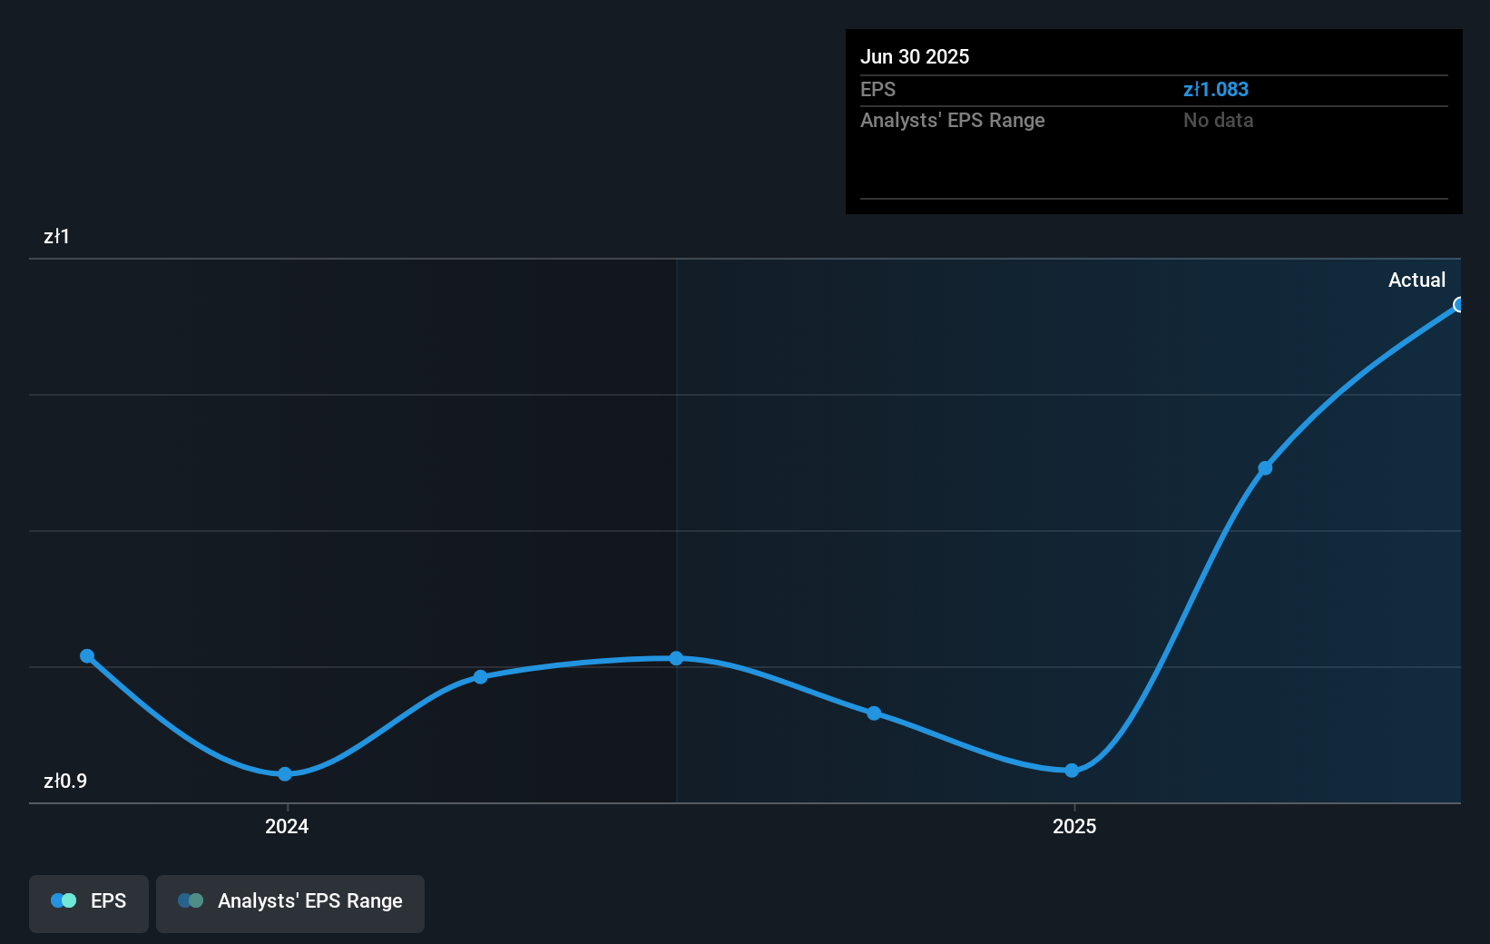
Task: Click the Jun 30 2025 tooltip date
Action: (x=915, y=57)
